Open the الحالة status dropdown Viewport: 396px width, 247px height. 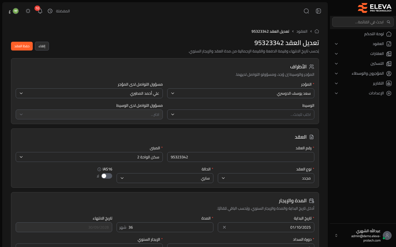click(165, 178)
